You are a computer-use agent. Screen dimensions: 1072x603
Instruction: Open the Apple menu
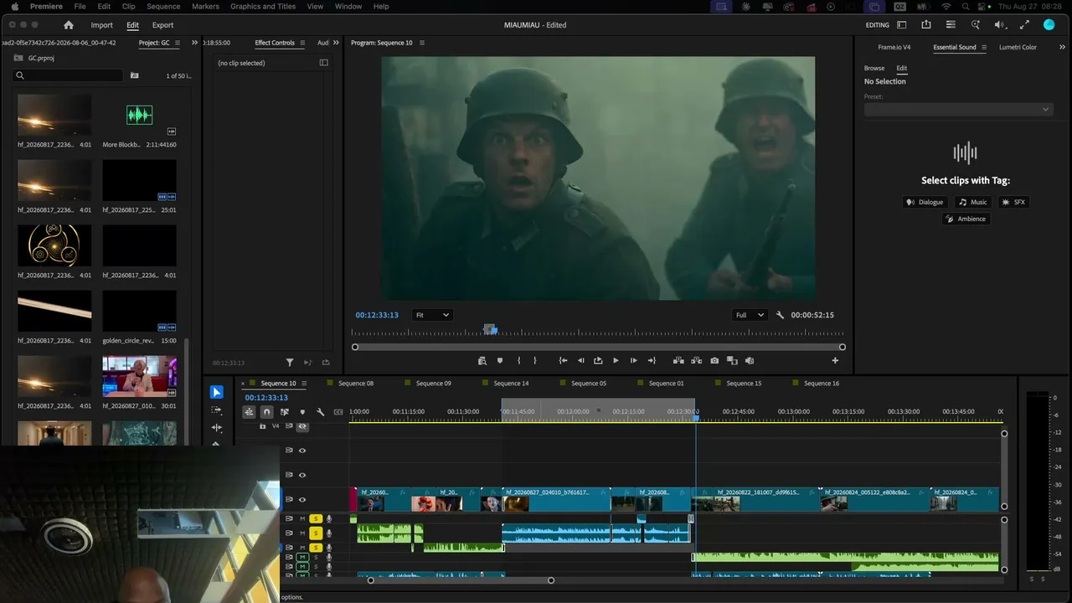pos(14,7)
